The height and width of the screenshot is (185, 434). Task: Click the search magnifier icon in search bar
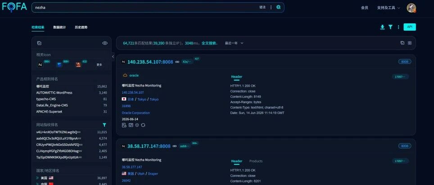[278, 8]
